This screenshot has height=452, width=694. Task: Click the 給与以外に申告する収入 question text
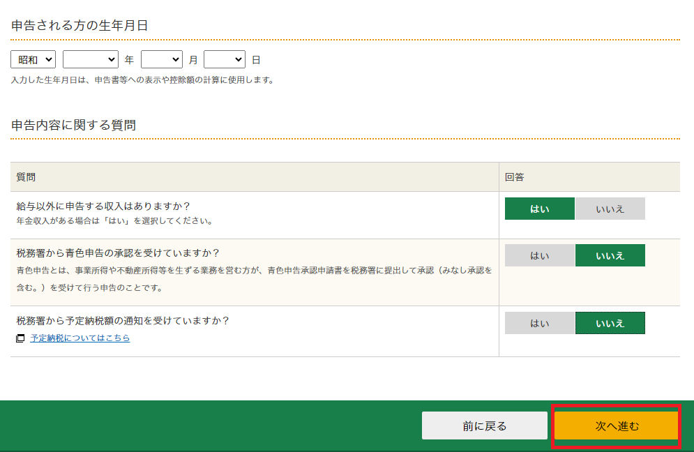click(x=103, y=206)
